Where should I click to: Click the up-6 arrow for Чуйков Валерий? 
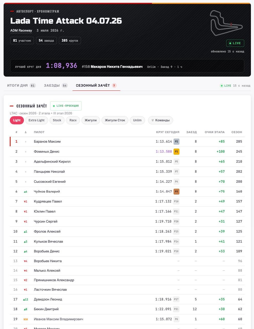tap(25, 192)
